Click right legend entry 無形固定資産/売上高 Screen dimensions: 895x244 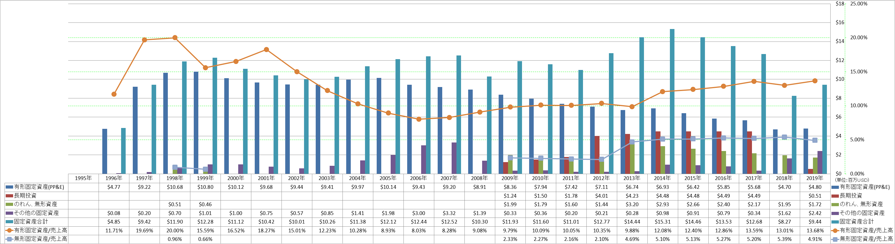(866, 239)
